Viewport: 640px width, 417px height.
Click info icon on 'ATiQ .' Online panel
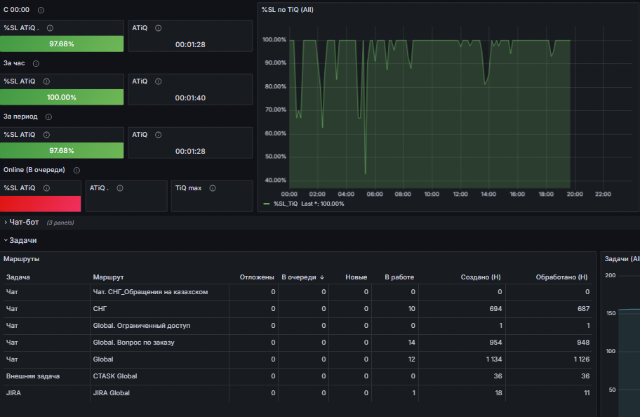(120, 188)
